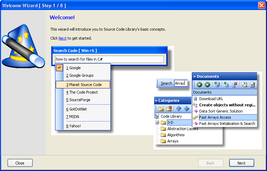Pick Yahoo! at the bottom of the menu
The image size is (267, 171).
click(x=83, y=126)
